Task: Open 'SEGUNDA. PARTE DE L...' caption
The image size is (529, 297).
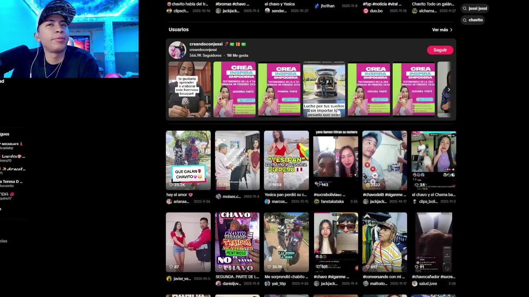Action: click(237, 277)
